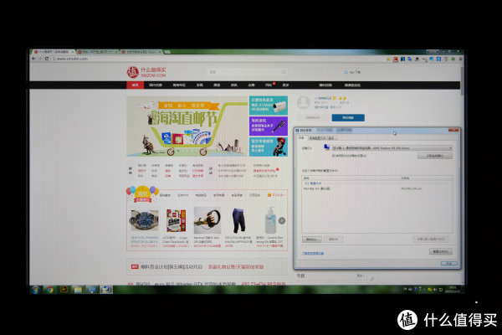This screenshot has width=502, height=335.
Task: Click the right carousel arrow in product row
Action: click(x=281, y=220)
